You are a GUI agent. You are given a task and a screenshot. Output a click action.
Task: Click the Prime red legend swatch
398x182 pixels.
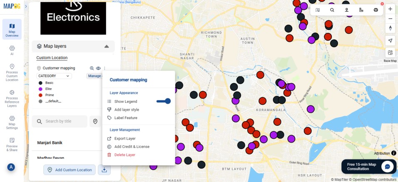pos(40,95)
